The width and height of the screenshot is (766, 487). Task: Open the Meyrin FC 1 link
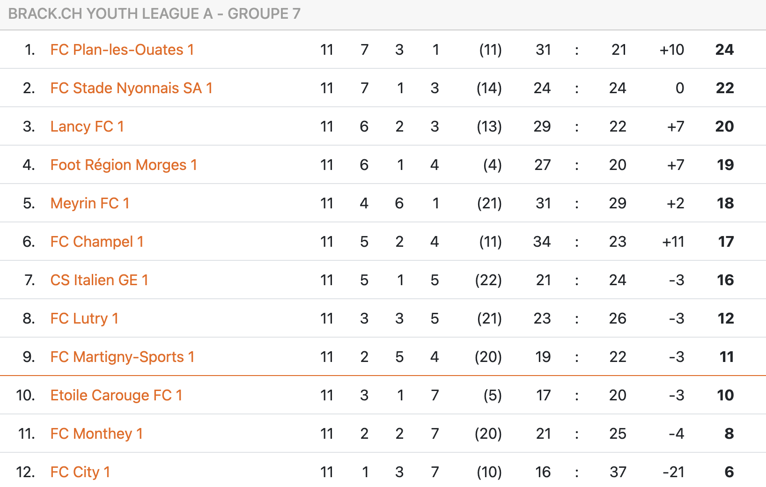tap(89, 203)
